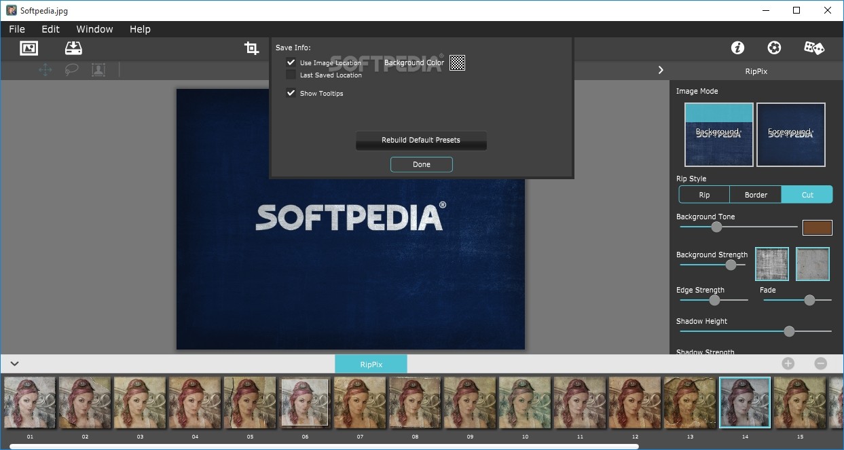
Task: Click the dice randomize icon
Action: [x=814, y=48]
